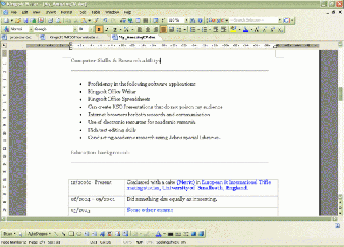Toggle Bold formatting
This screenshot has height=247, width=344.
coord(99,29)
